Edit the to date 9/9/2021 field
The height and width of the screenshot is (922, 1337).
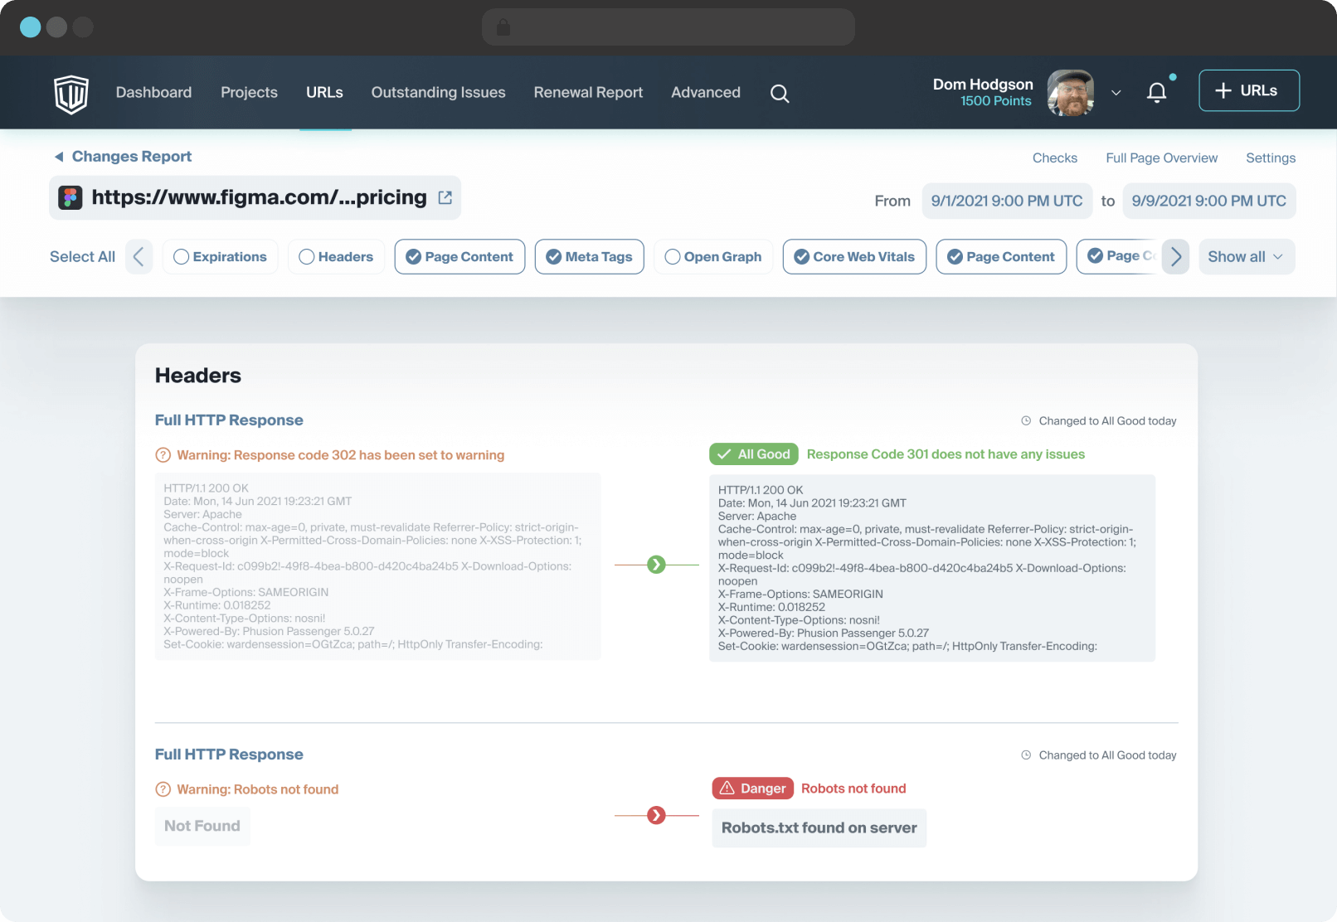pos(1208,201)
